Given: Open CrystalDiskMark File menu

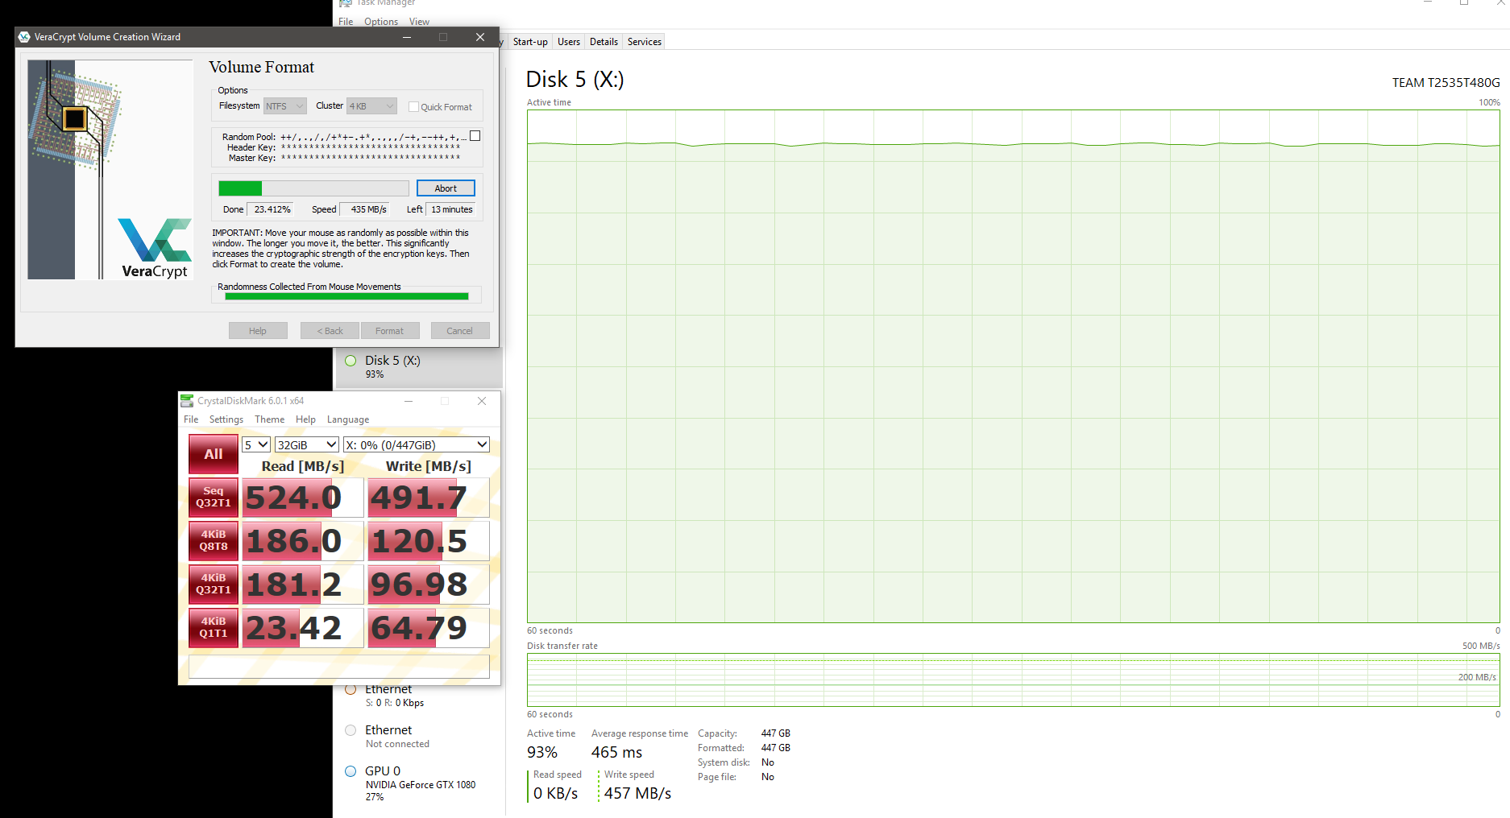Looking at the screenshot, I should pos(191,419).
